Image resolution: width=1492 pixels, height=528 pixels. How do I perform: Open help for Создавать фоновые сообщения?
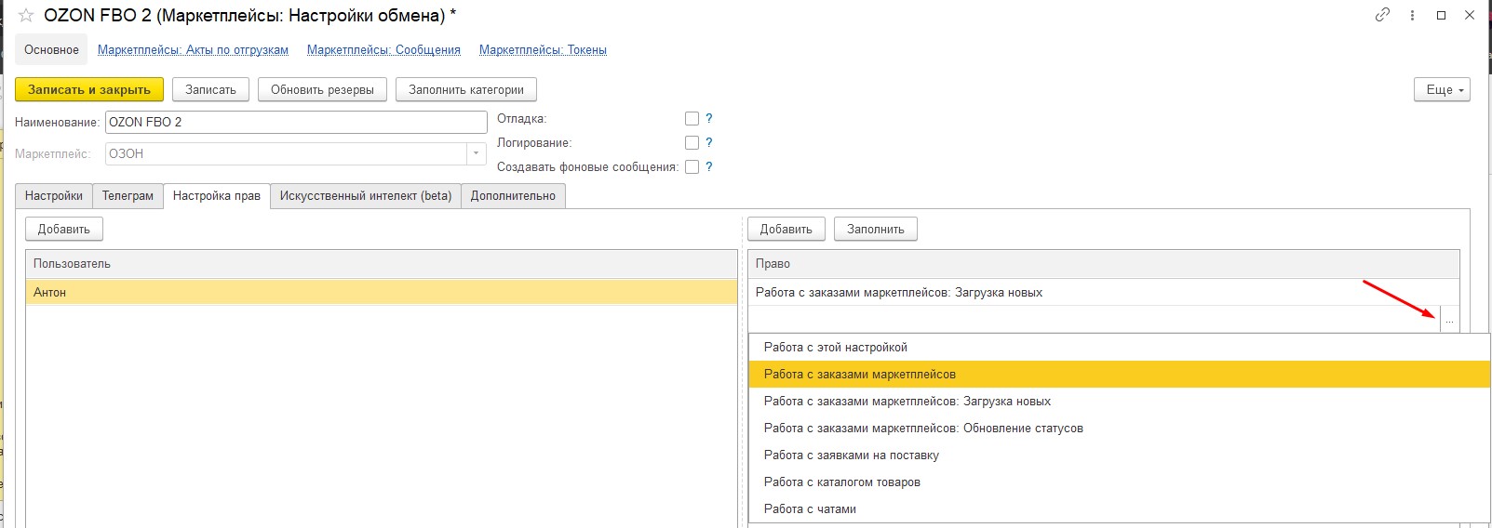pyautogui.click(x=709, y=166)
